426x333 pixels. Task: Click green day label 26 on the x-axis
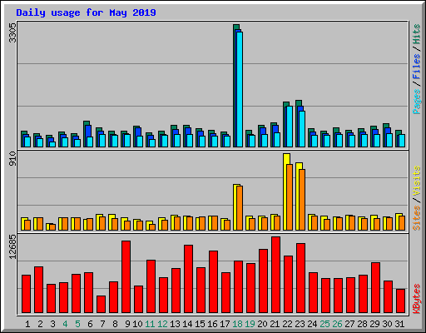pos(337,324)
